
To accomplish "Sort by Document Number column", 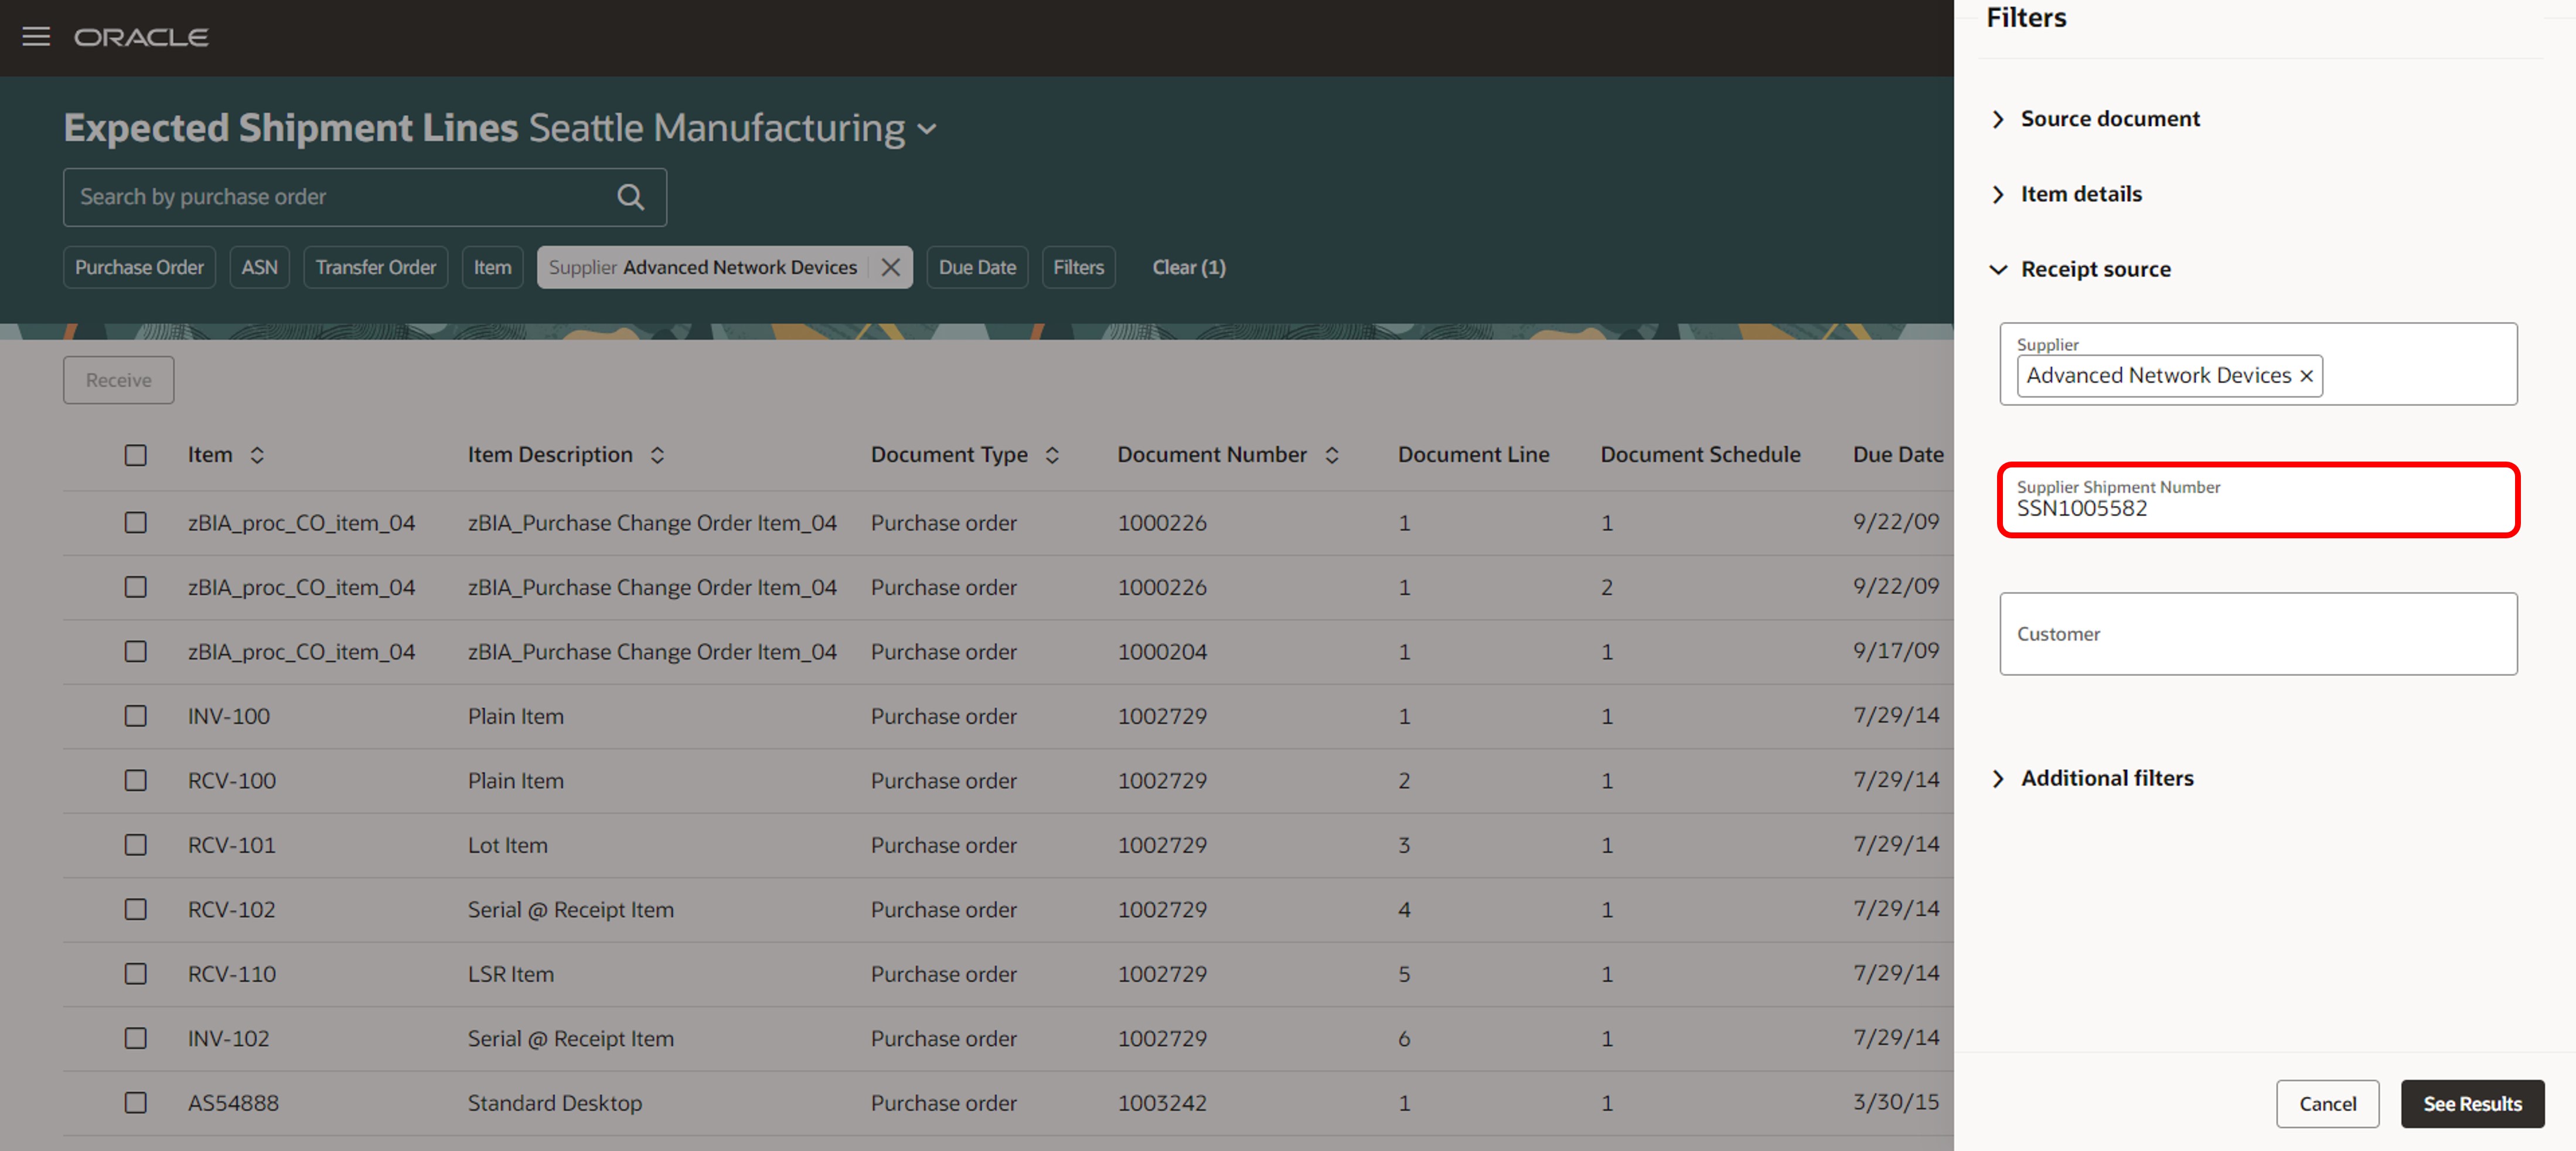I will pos(1331,455).
